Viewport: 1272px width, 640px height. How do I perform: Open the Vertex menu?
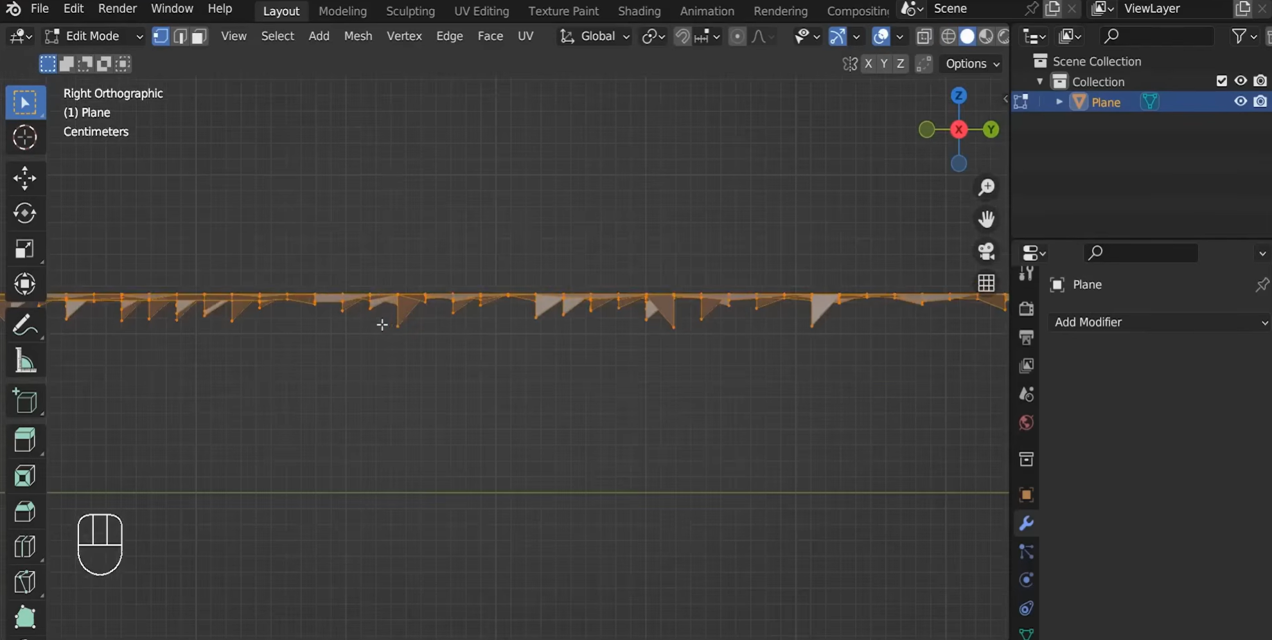click(404, 36)
